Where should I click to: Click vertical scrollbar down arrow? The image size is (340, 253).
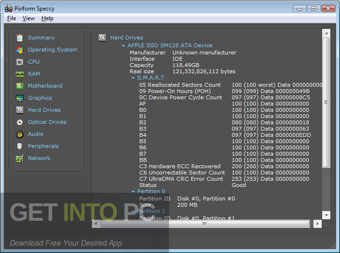tap(327, 215)
